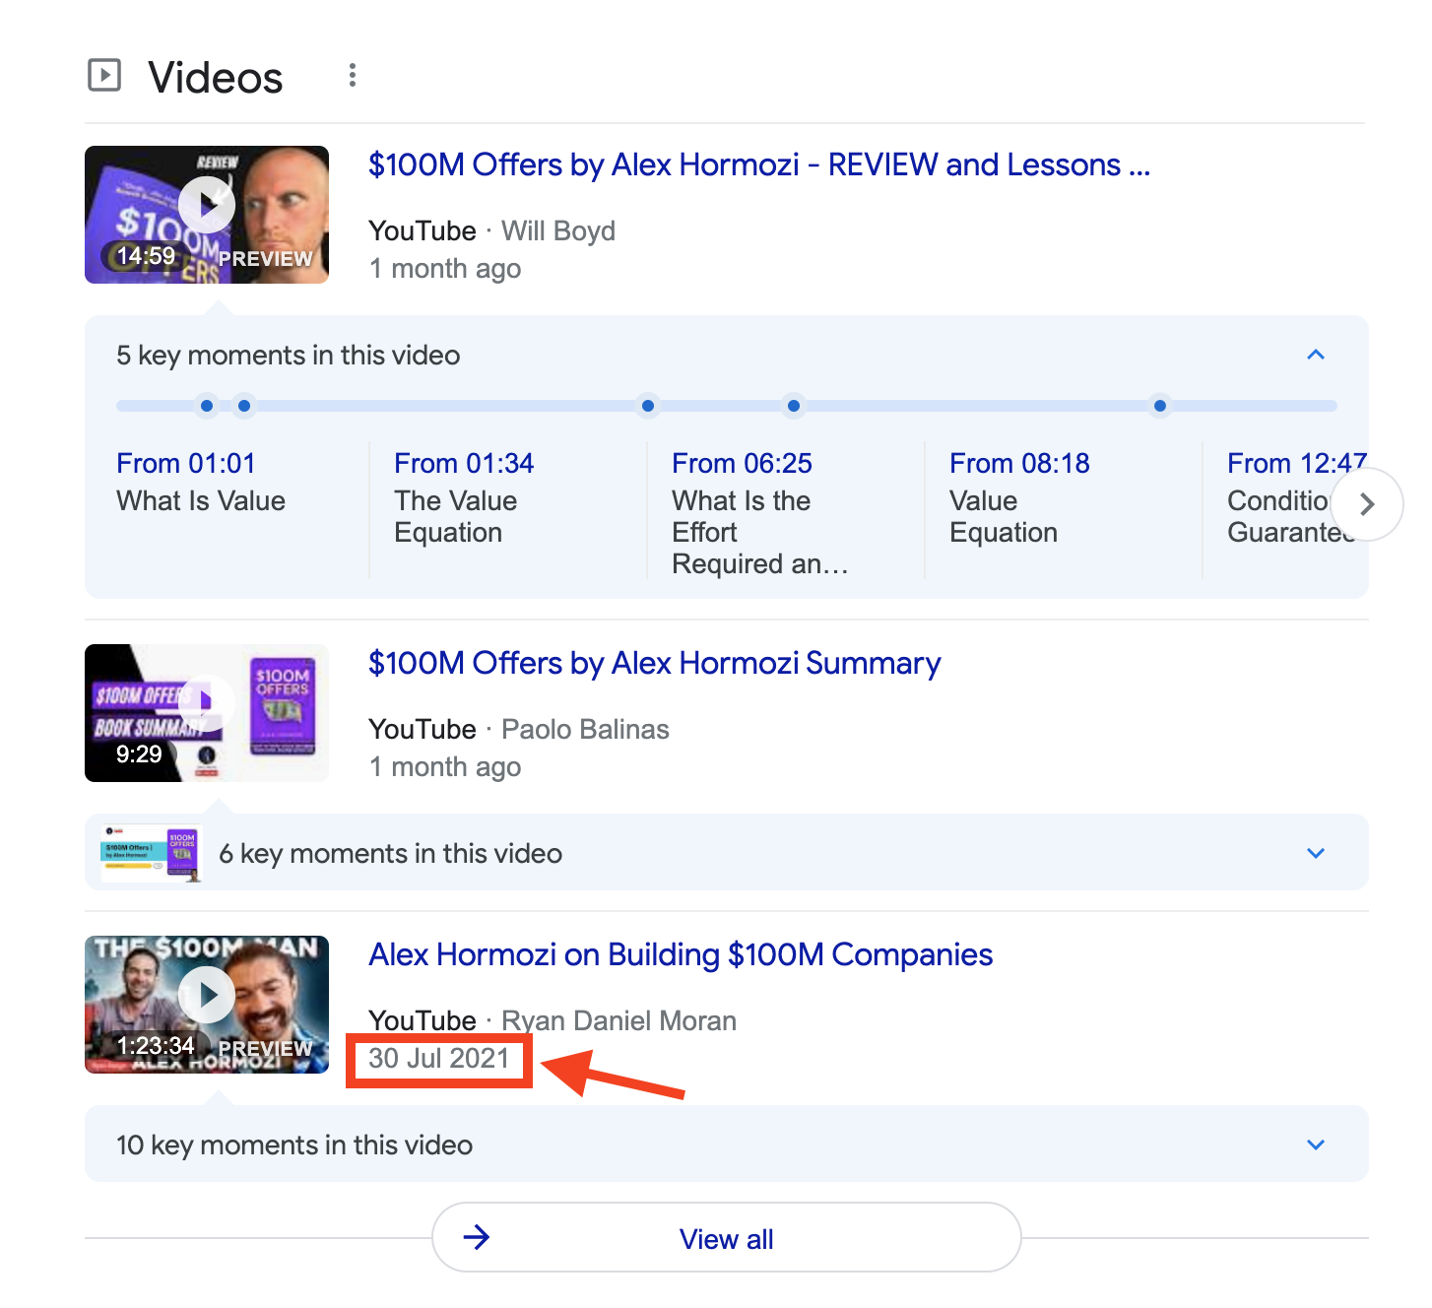Screen dimensions: 1432x1308
Task: Click the 08:18 timeline dot
Action: click(x=794, y=406)
